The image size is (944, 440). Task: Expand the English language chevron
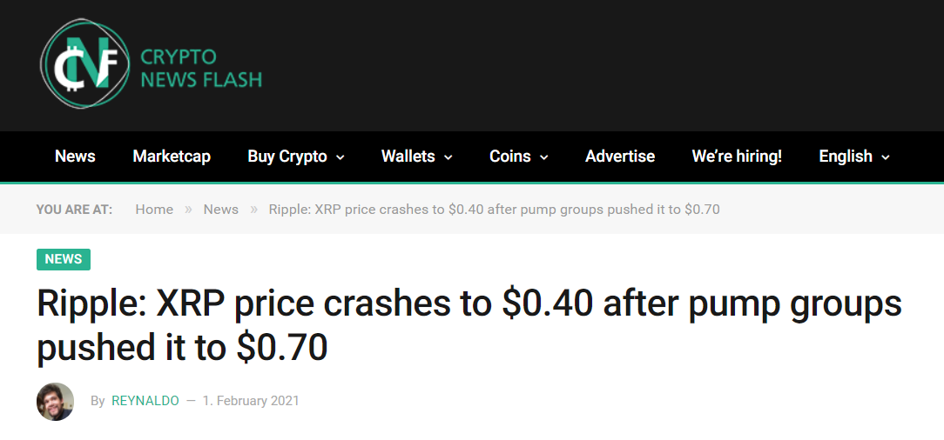(x=885, y=157)
